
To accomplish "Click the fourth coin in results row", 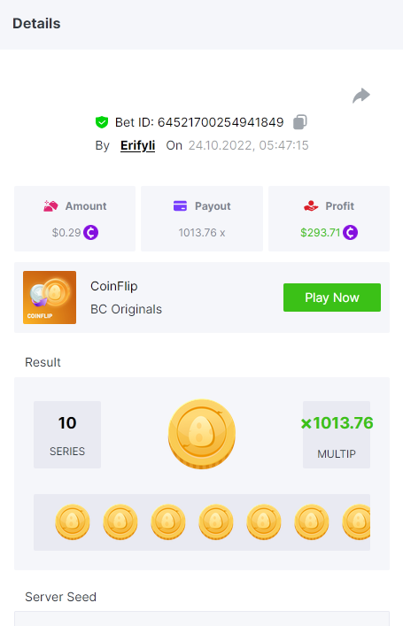I will 216,522.
